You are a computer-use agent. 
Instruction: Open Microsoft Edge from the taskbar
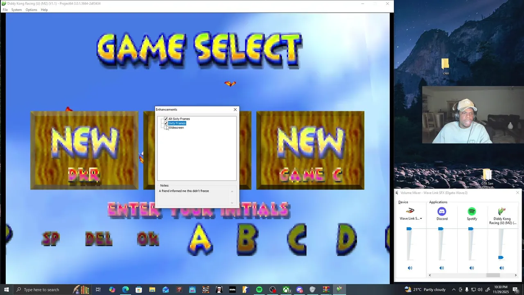(x=125, y=290)
